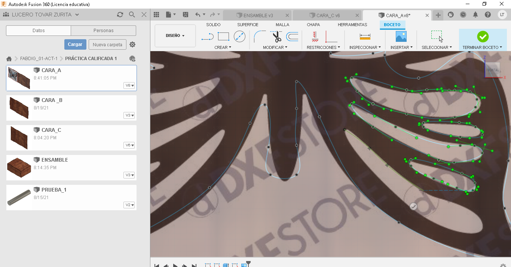Expand the INSPECCIONAR menu
This screenshot has width=511, height=267.
(x=365, y=47)
